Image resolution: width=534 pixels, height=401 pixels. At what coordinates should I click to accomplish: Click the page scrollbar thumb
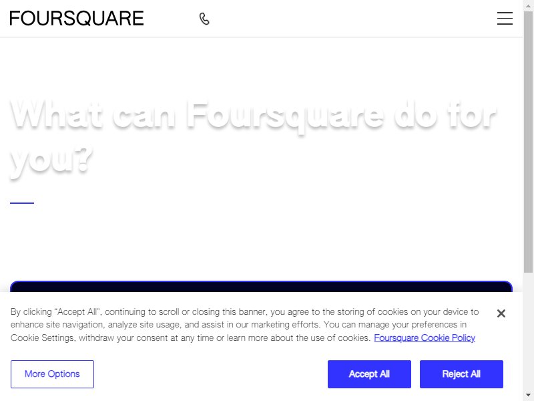528,142
